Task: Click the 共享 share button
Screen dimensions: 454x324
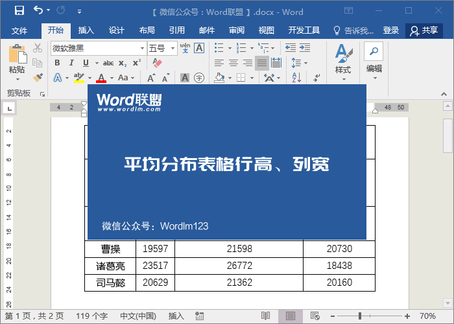Action: 424,30
